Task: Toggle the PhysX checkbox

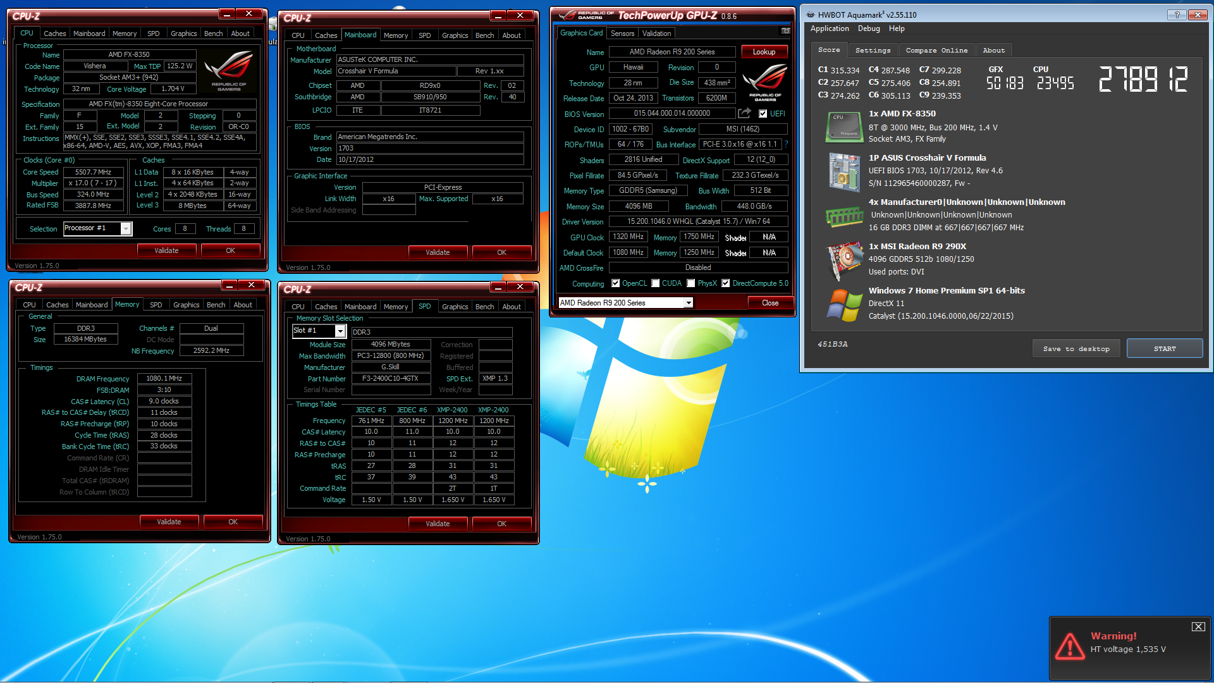Action: click(x=690, y=283)
